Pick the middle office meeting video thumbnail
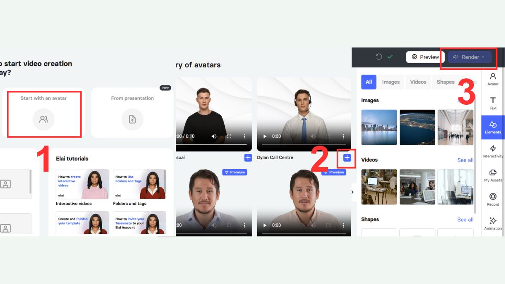Image resolution: width=505 pixels, height=284 pixels. 417,187
